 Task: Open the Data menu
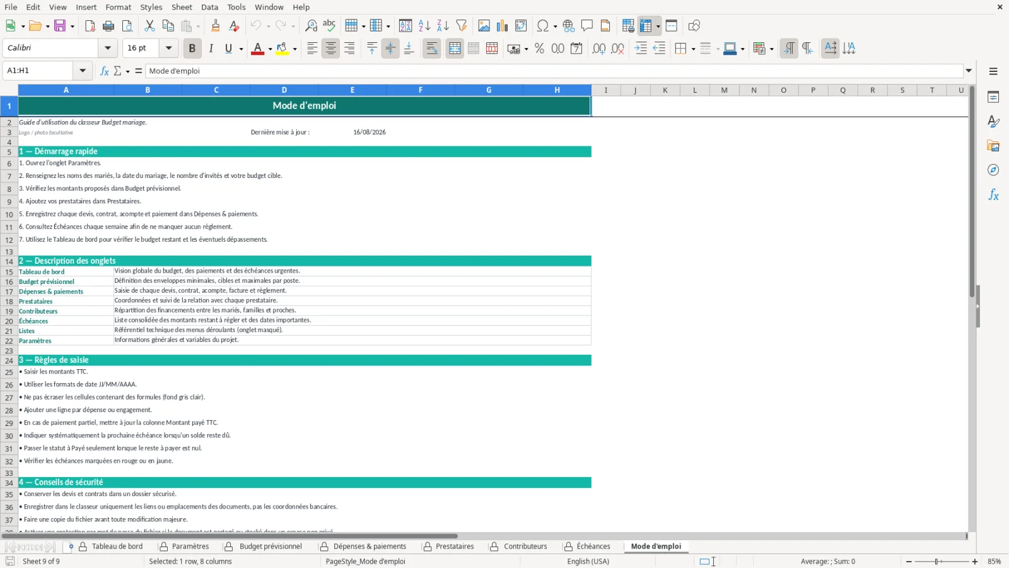(210, 7)
